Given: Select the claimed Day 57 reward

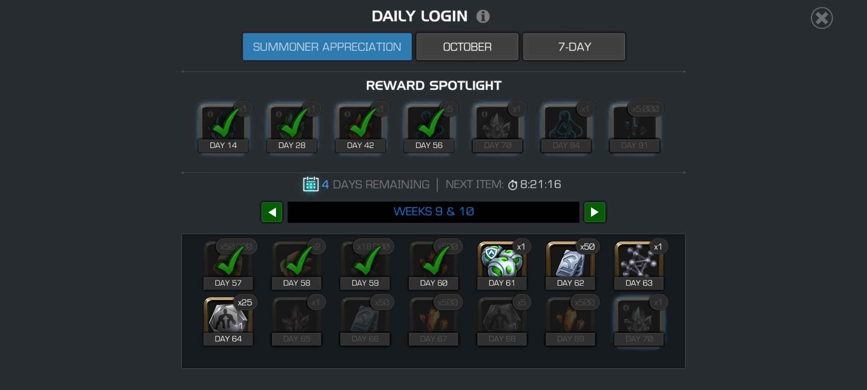Looking at the screenshot, I should (228, 265).
